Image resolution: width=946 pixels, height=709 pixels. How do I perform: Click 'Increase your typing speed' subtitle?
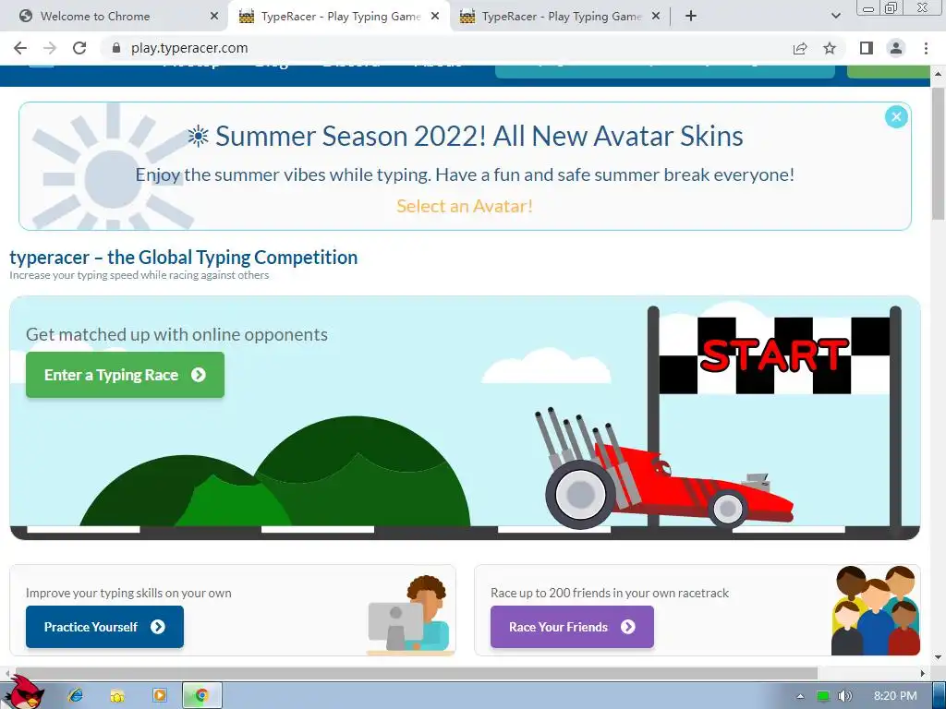pos(139,275)
